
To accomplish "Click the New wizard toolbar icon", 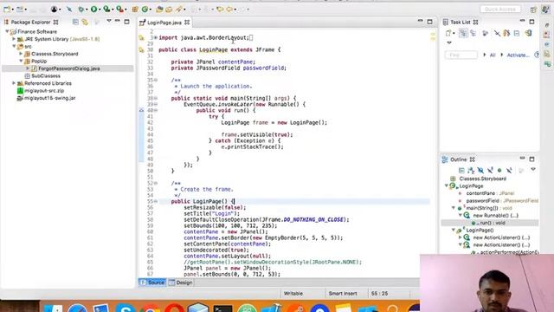I will [x=7, y=10].
